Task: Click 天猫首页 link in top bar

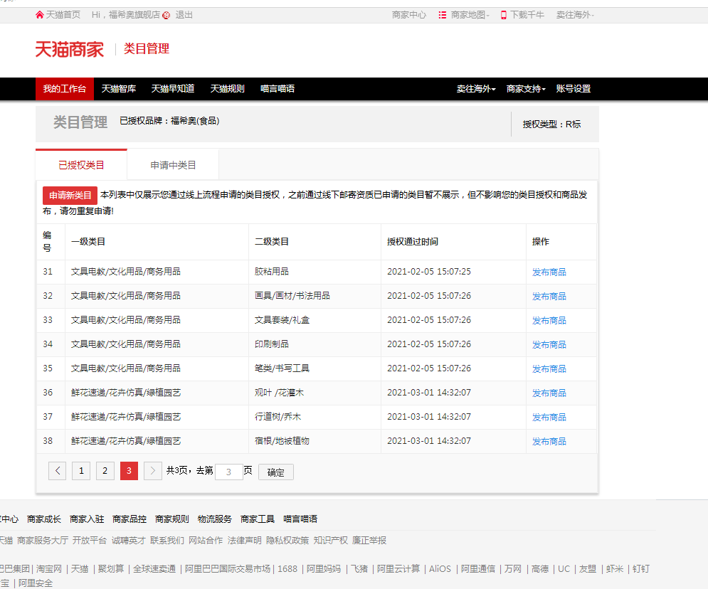Action: tap(63, 15)
